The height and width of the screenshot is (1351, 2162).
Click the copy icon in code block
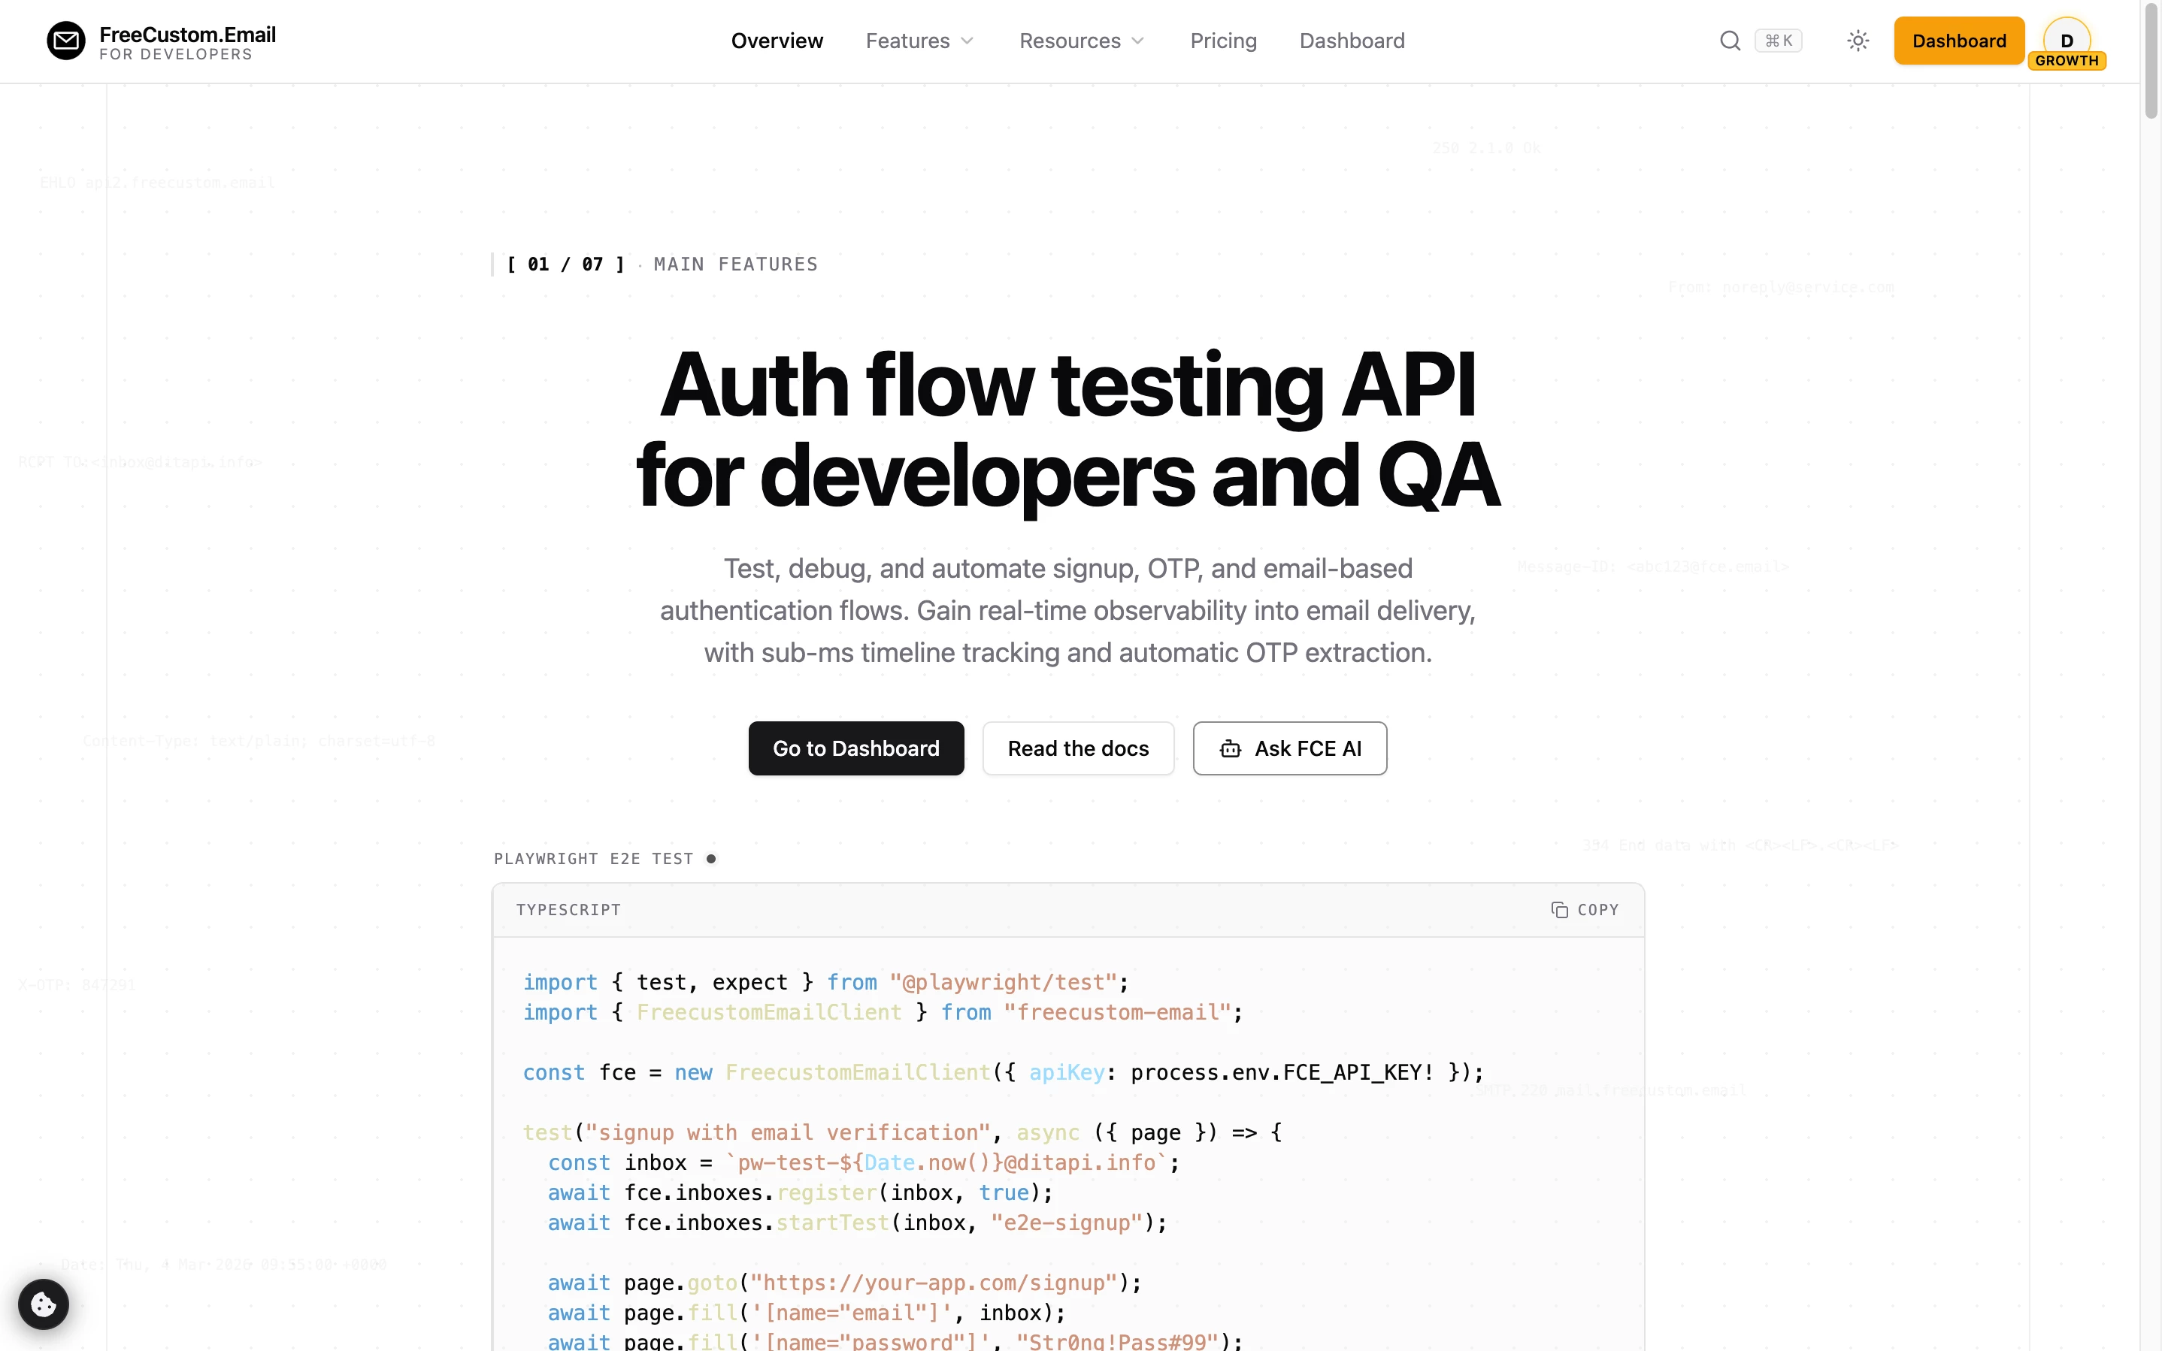click(x=1560, y=910)
